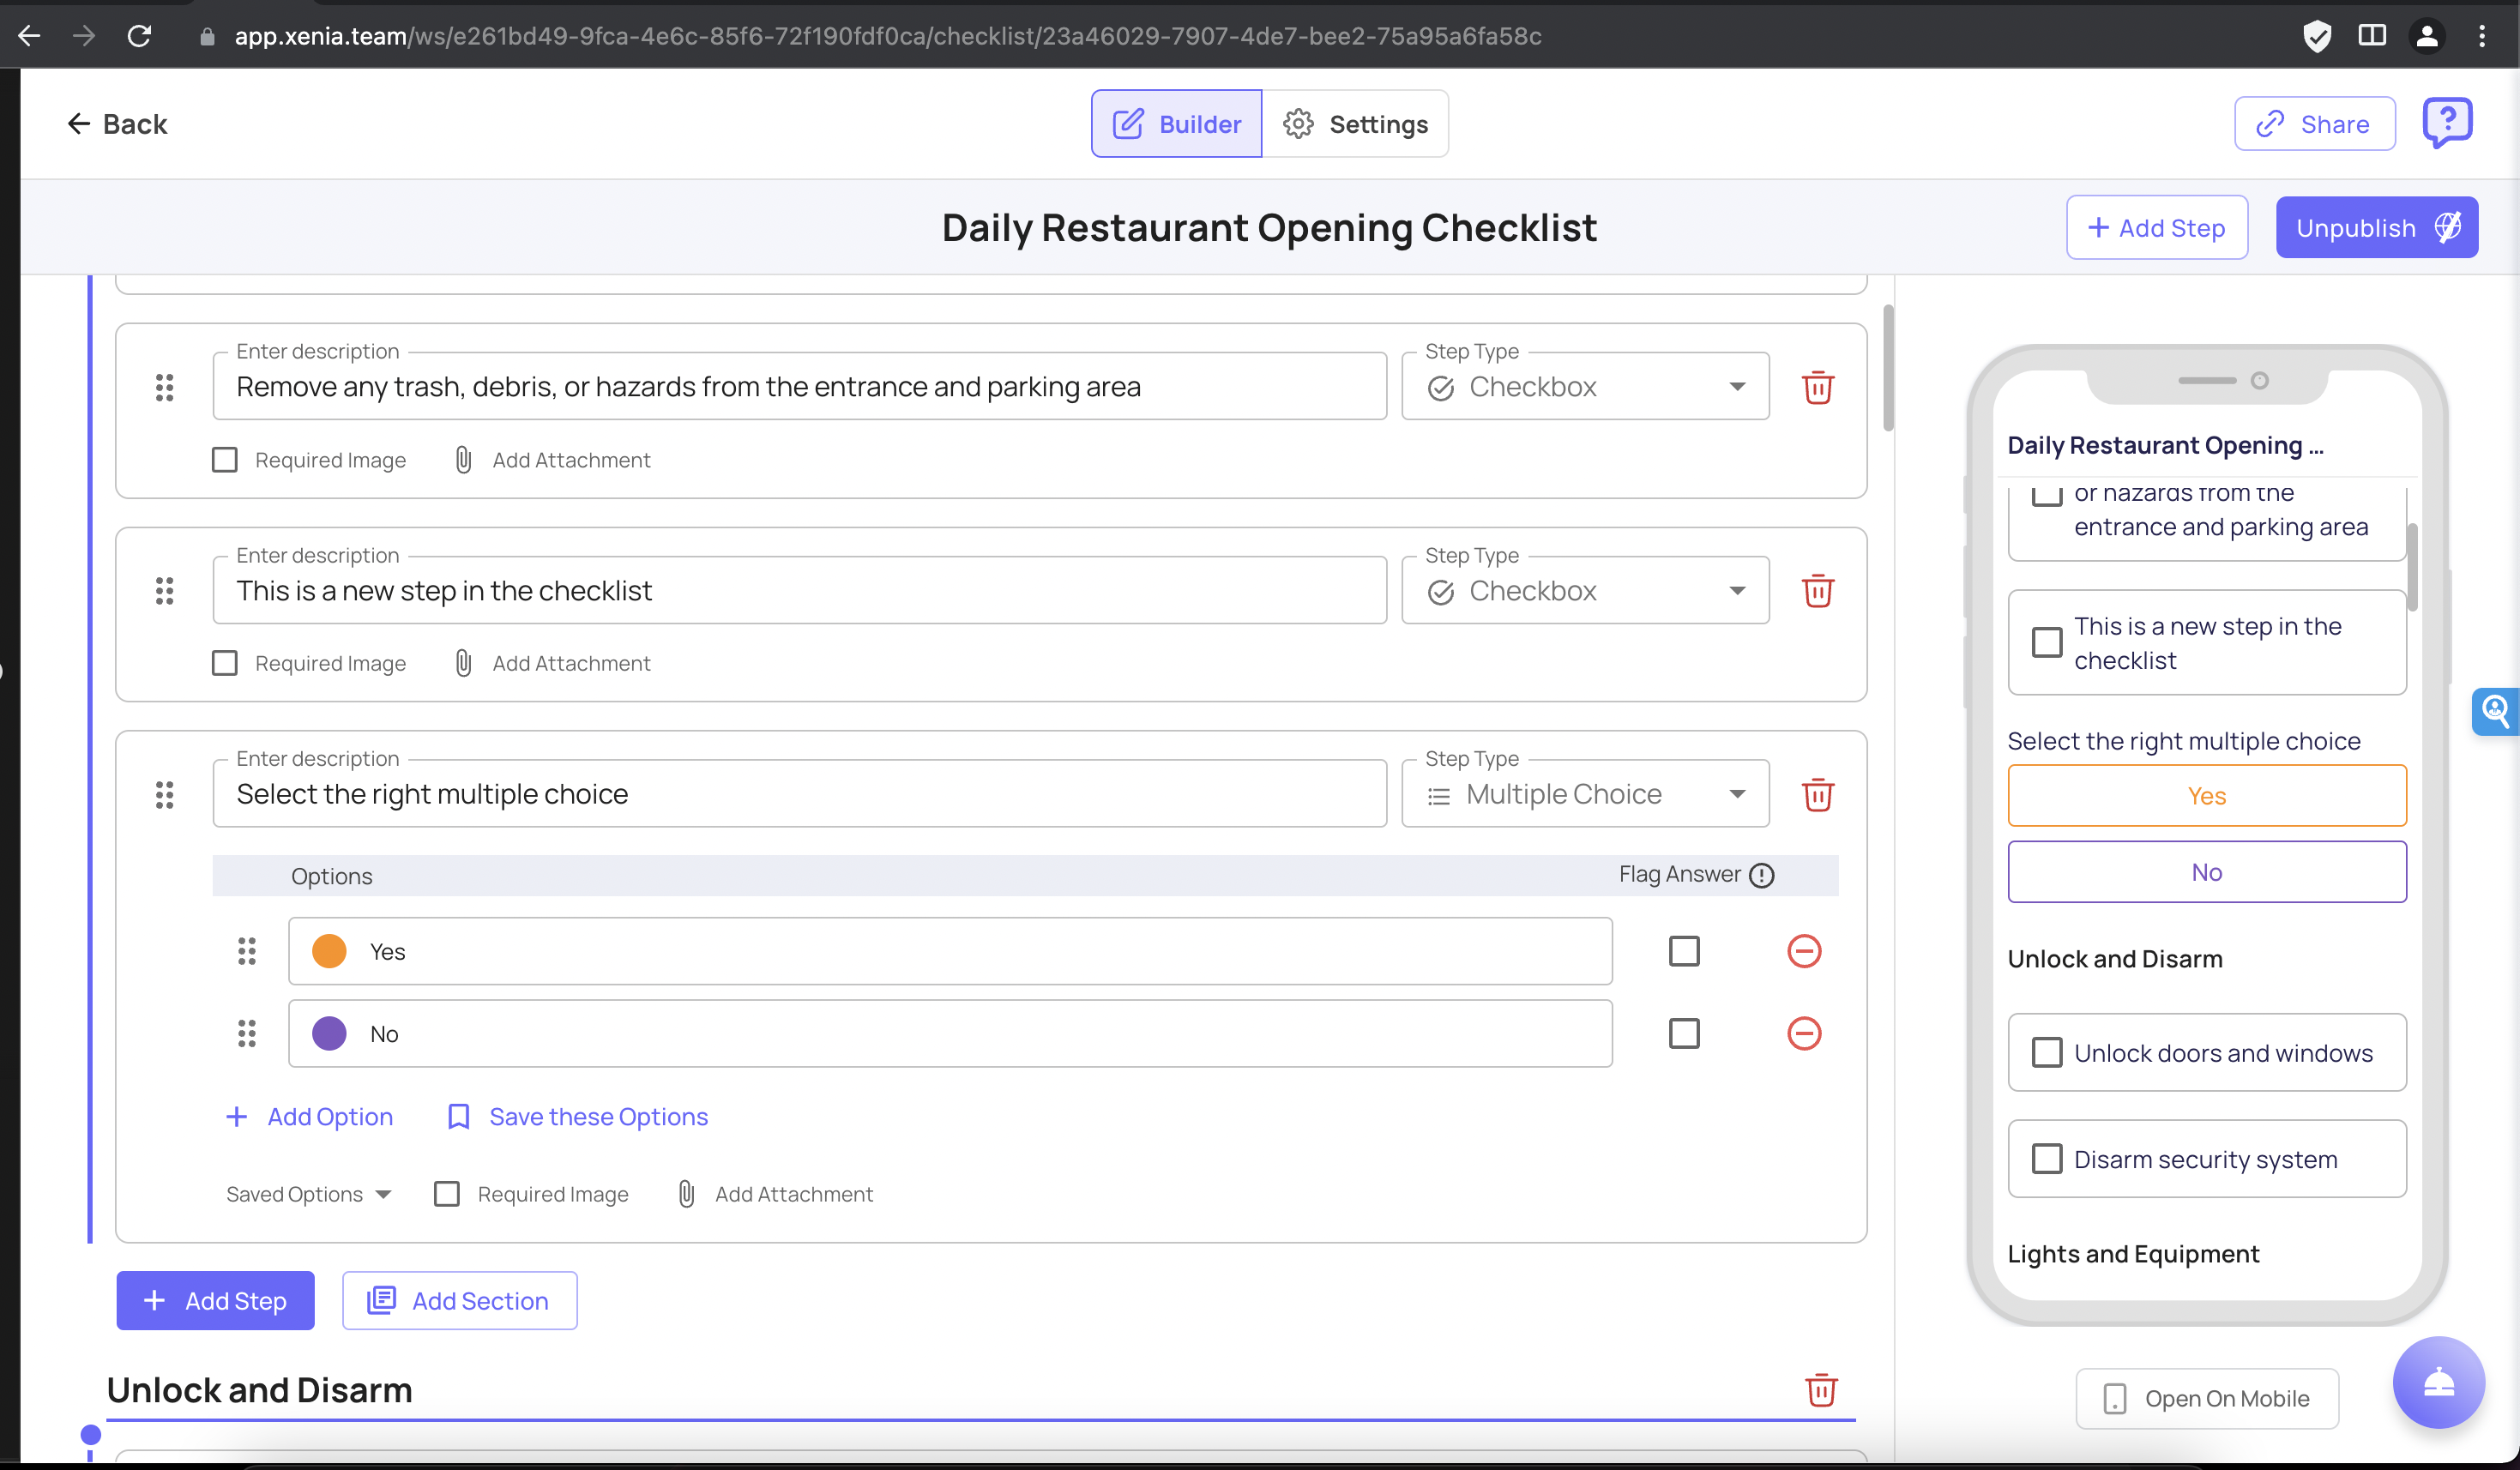Click Add Section button

click(x=459, y=1300)
